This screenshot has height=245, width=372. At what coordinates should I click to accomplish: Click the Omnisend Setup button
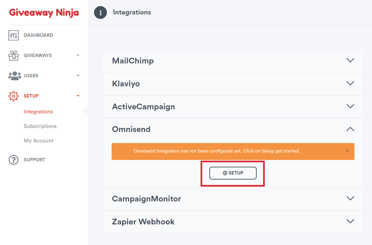tap(233, 173)
